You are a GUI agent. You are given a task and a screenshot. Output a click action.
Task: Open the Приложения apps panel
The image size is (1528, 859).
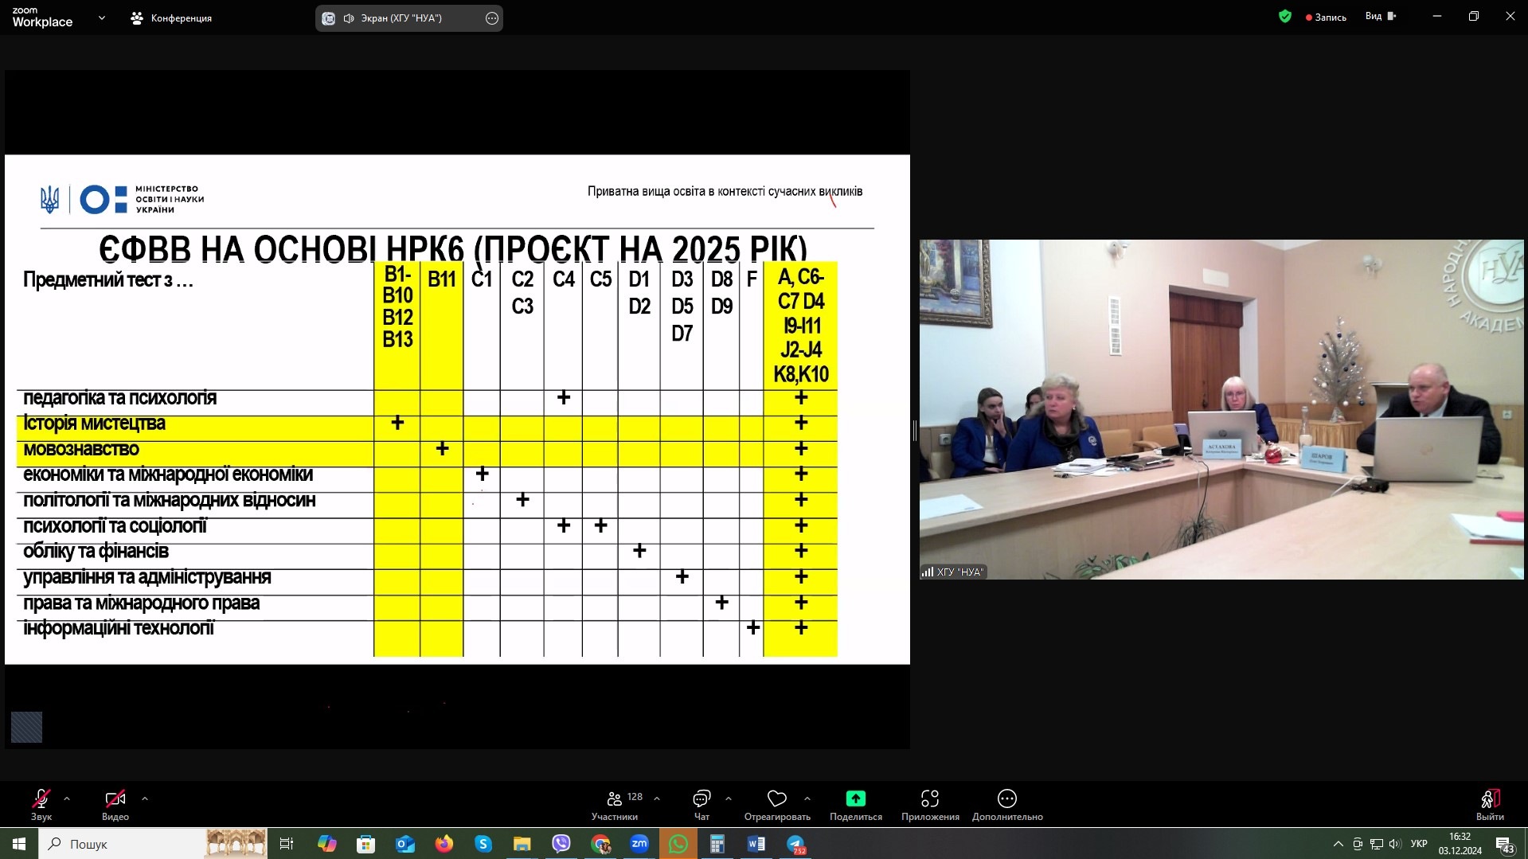coord(930,804)
